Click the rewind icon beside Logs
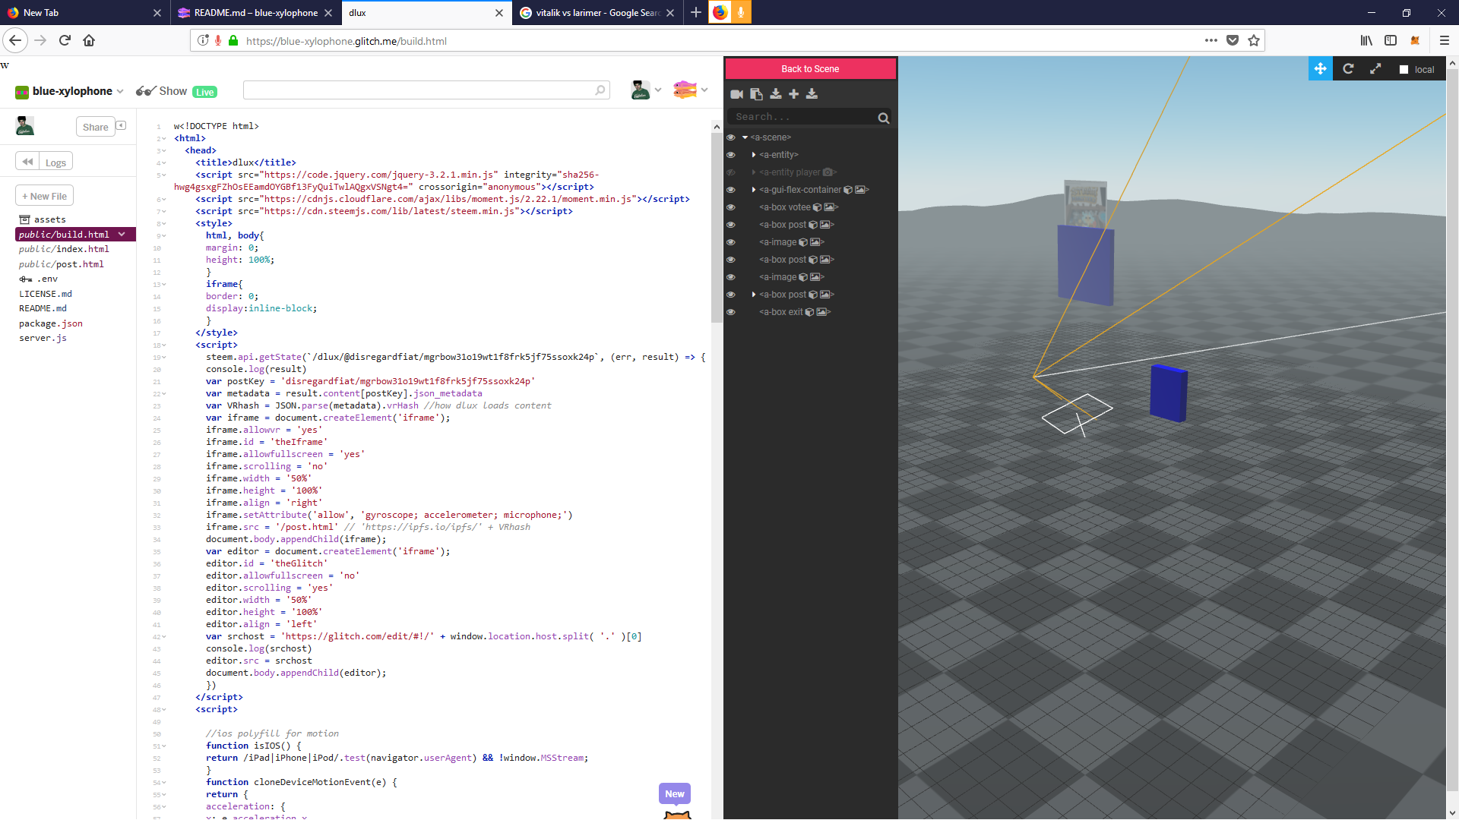The image size is (1459, 820). (27, 162)
